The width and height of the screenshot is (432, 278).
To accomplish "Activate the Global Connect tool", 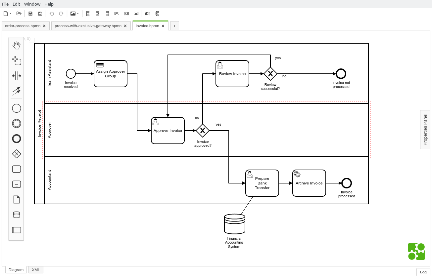I will pos(16,91).
